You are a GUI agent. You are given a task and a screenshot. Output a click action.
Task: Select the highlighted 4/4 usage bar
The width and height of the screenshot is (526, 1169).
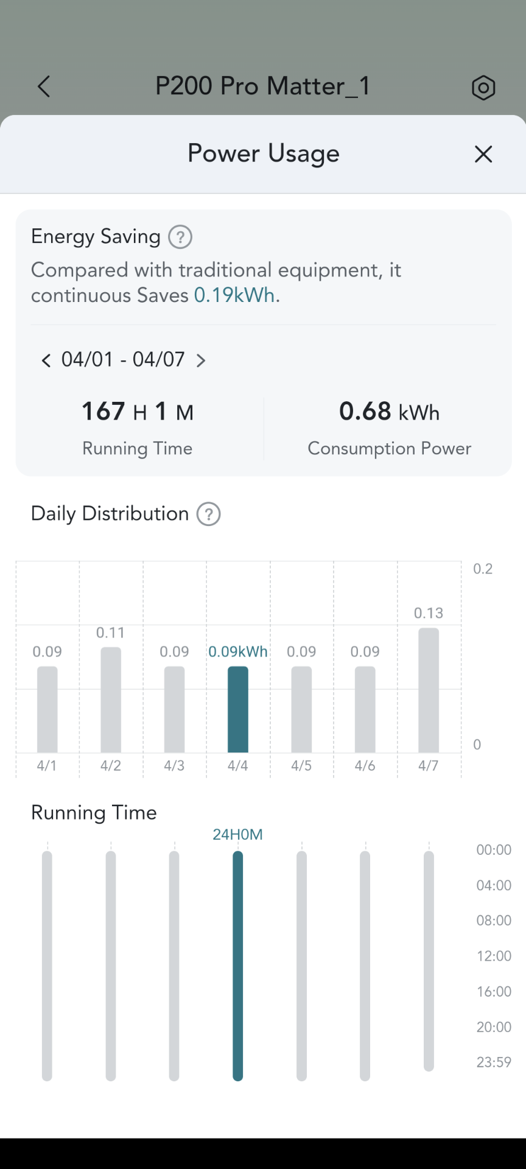(x=238, y=709)
